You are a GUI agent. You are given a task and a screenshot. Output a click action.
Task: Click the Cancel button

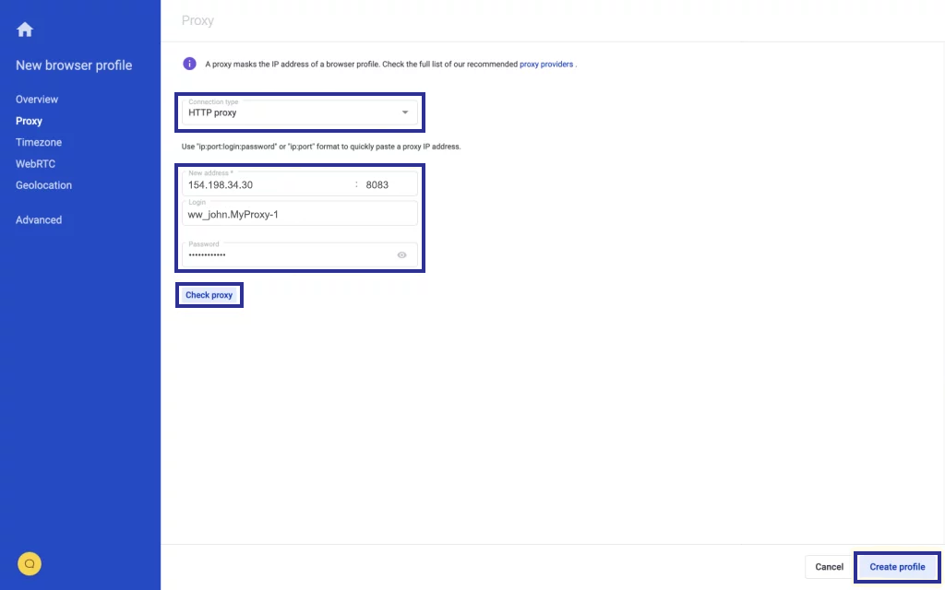click(x=829, y=567)
